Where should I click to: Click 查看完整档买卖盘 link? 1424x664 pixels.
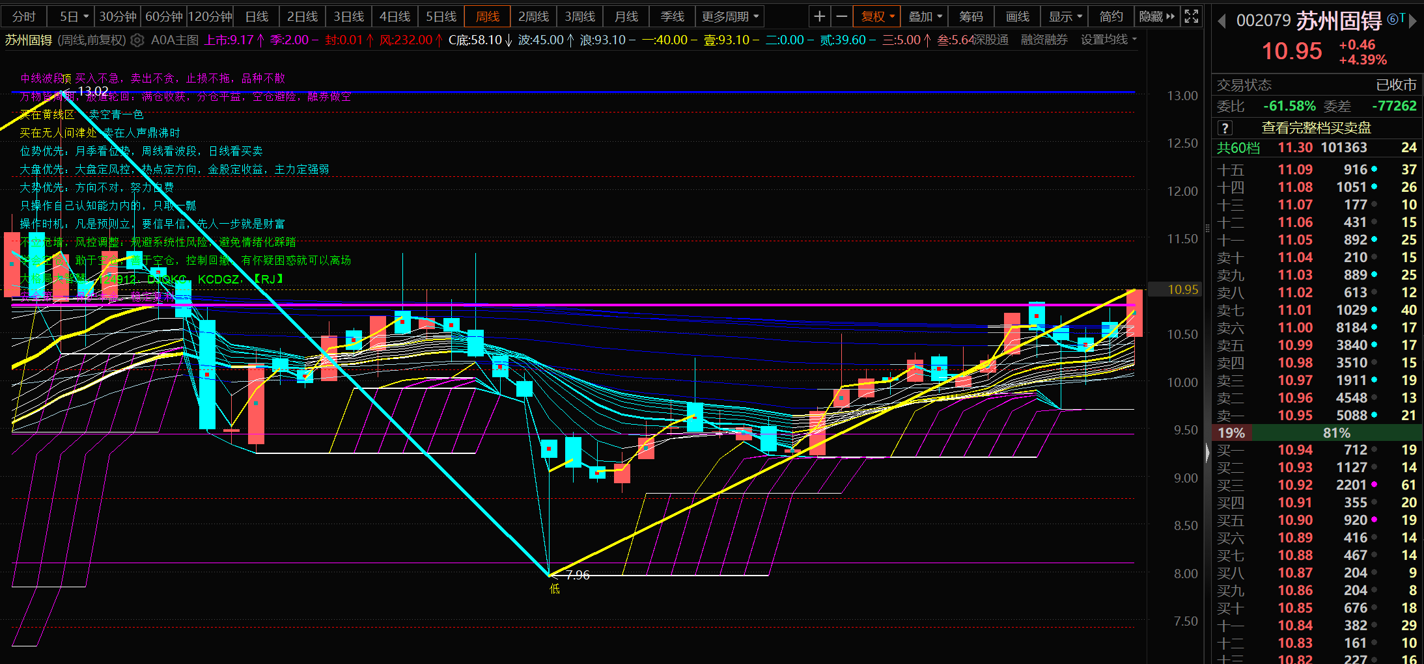[1317, 128]
